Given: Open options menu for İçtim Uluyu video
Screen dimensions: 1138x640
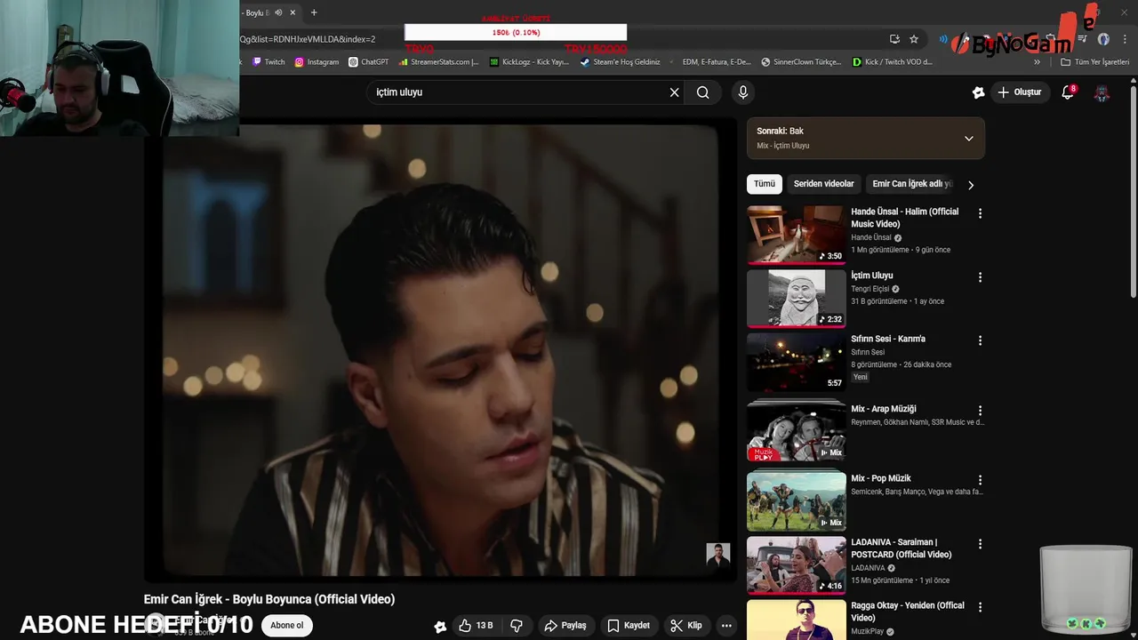Looking at the screenshot, I should click(980, 277).
